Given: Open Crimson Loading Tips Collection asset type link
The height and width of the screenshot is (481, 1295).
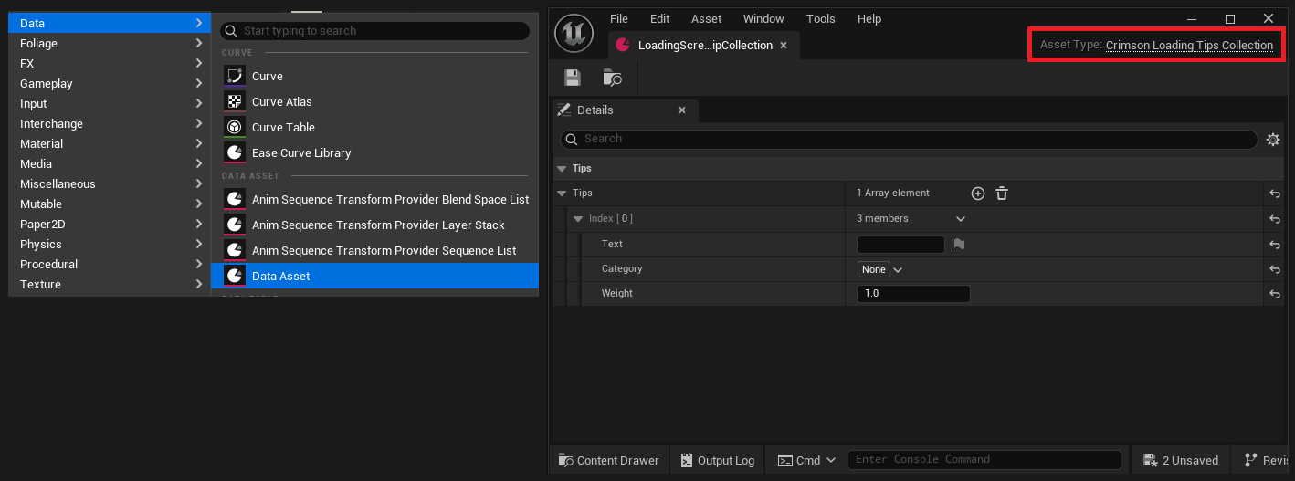Looking at the screenshot, I should [x=1189, y=45].
